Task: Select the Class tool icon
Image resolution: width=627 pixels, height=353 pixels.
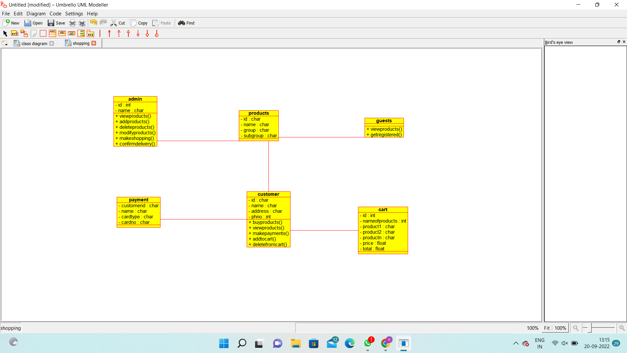Action: pyautogui.click(x=52, y=33)
